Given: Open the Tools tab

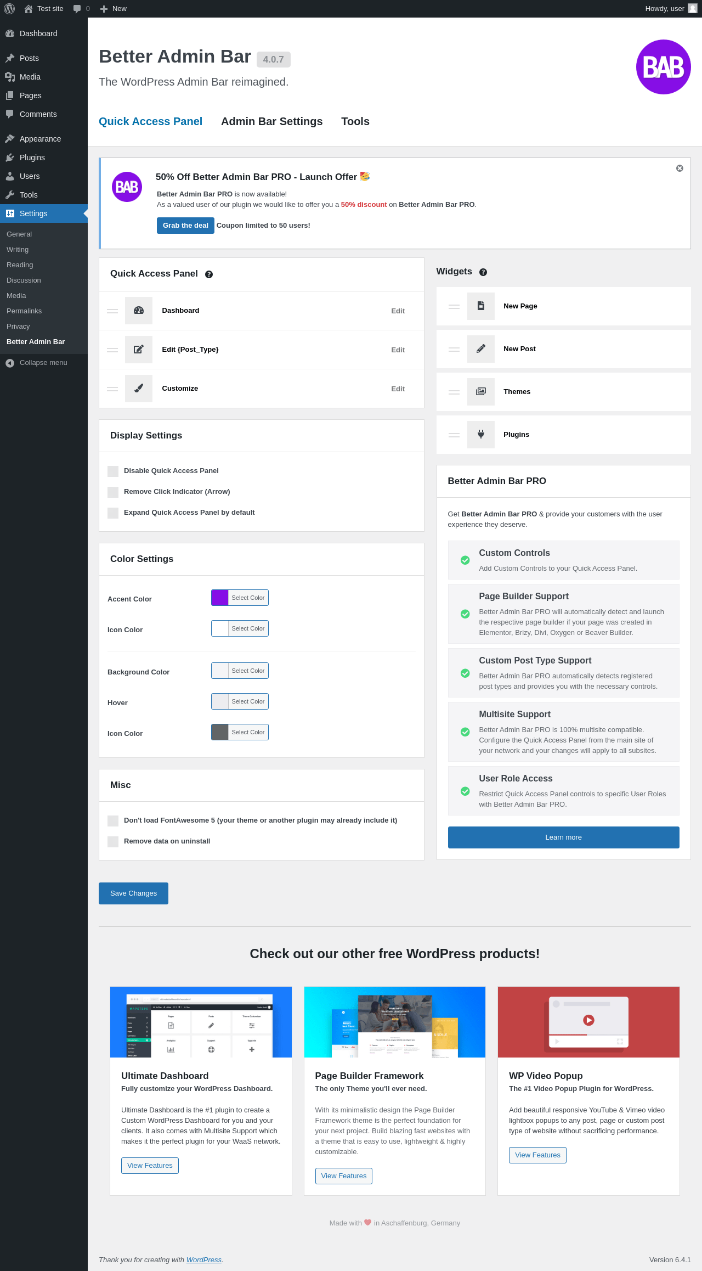Looking at the screenshot, I should pyautogui.click(x=355, y=121).
